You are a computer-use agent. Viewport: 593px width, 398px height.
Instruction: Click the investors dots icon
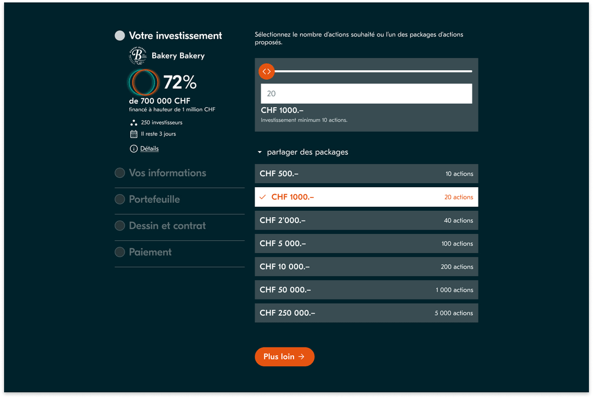click(134, 123)
